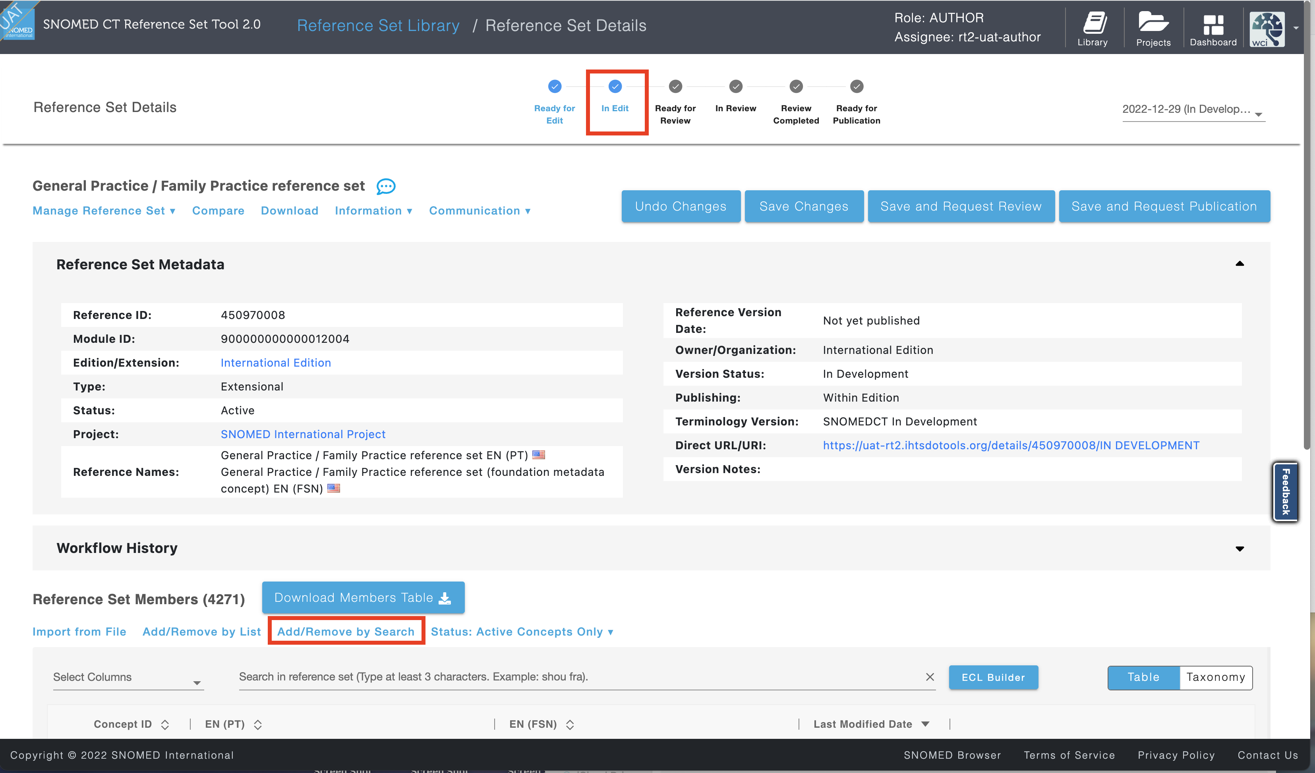This screenshot has height=773, width=1315.
Task: Open the Privacy Policy footer link
Action: (1176, 755)
